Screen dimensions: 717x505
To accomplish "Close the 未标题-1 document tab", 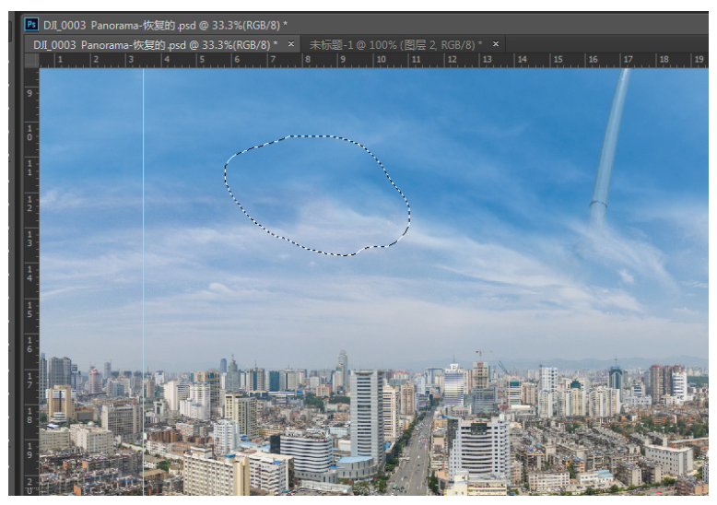I will coord(495,44).
